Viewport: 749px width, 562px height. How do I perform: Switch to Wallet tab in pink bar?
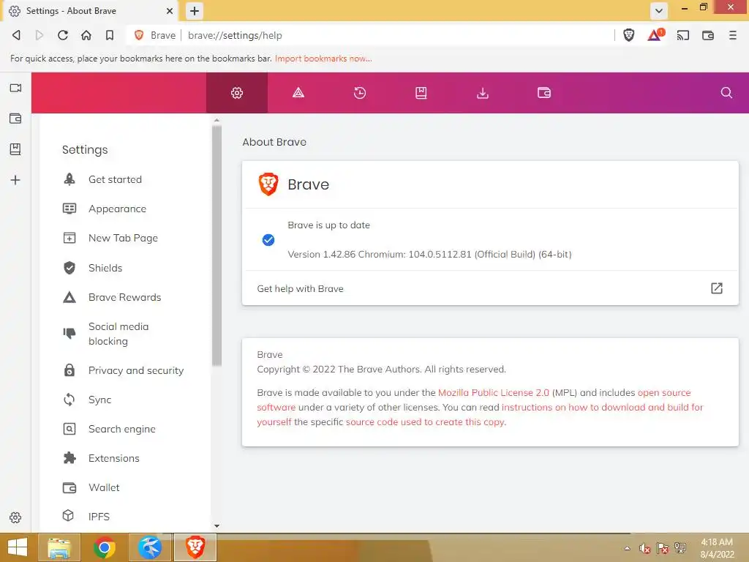click(x=544, y=93)
